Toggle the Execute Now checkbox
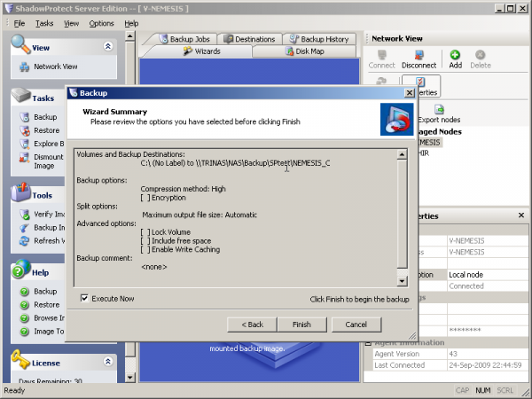This screenshot has height=399, width=532. coord(84,298)
